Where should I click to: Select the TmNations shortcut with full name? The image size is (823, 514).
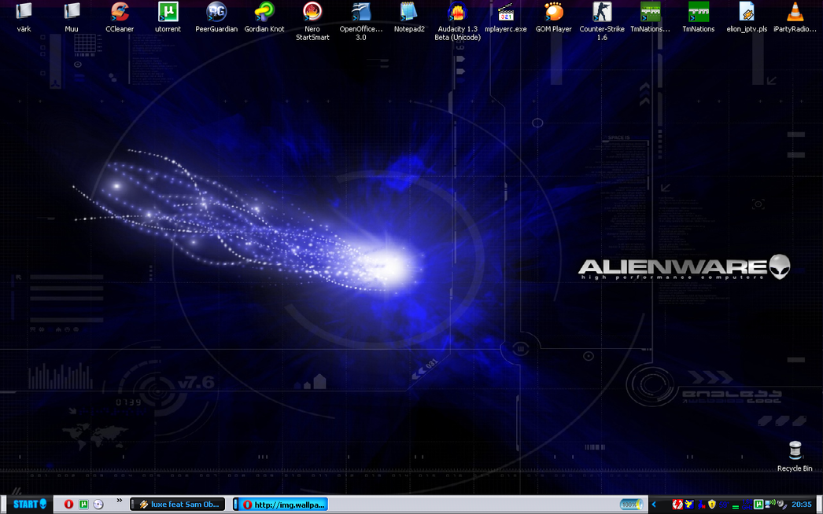pos(698,17)
